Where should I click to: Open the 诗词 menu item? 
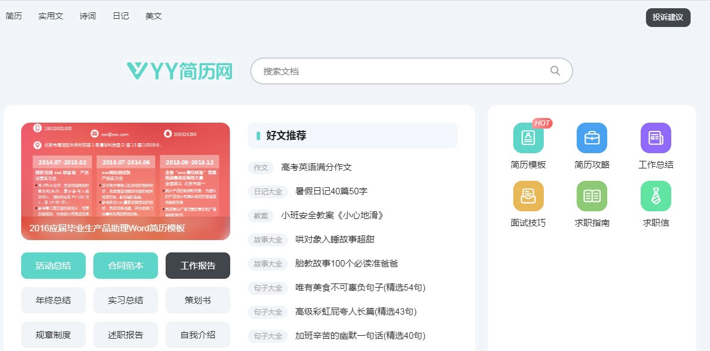tap(87, 16)
